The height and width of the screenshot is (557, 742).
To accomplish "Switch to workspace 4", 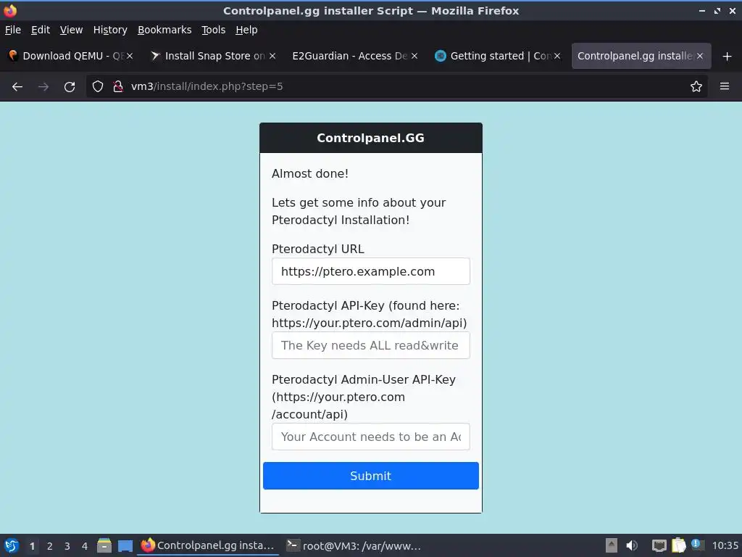I will pos(85,546).
